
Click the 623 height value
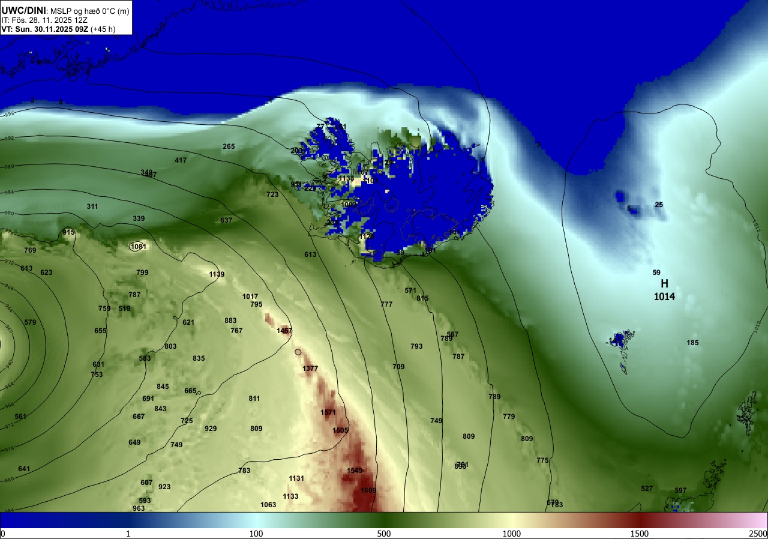[46, 273]
